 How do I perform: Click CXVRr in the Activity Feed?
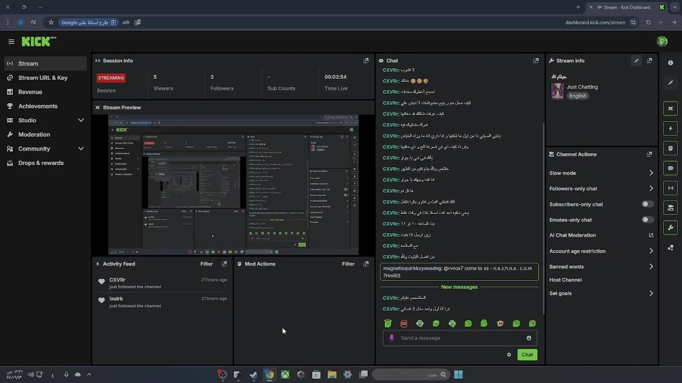coord(117,280)
